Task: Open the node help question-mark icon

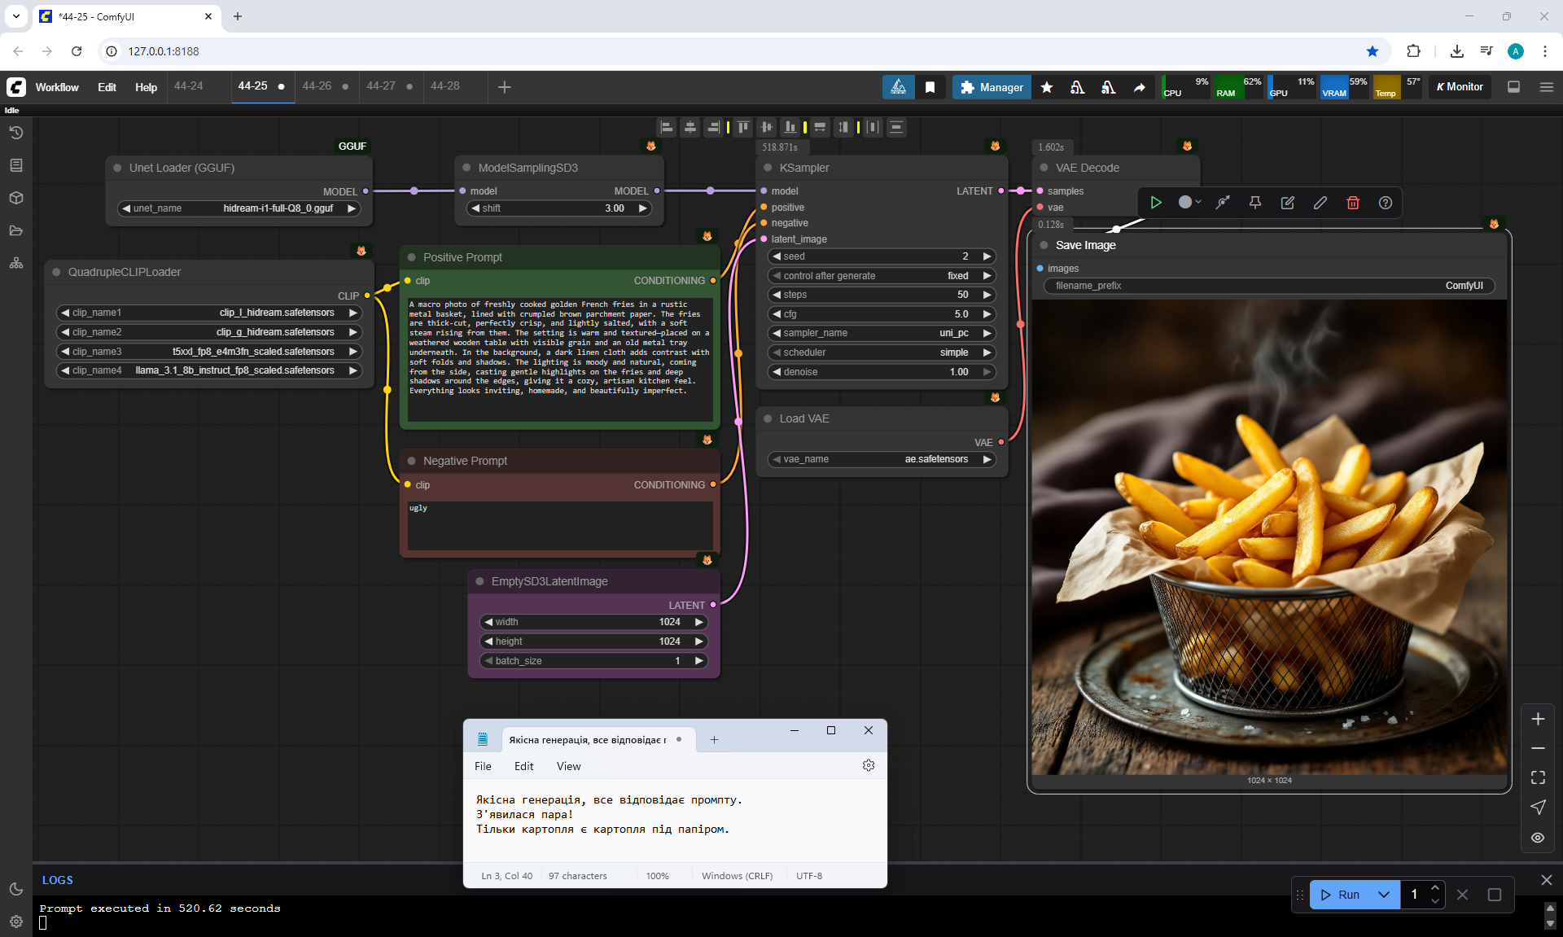Action: pyautogui.click(x=1386, y=203)
